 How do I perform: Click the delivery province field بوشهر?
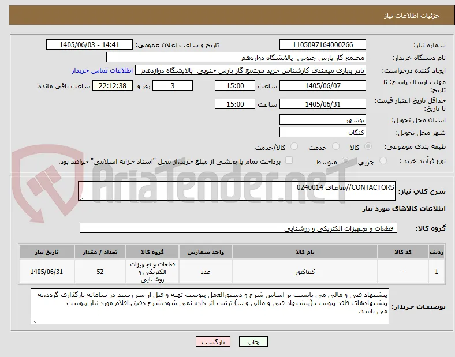pyautogui.click(x=322, y=119)
